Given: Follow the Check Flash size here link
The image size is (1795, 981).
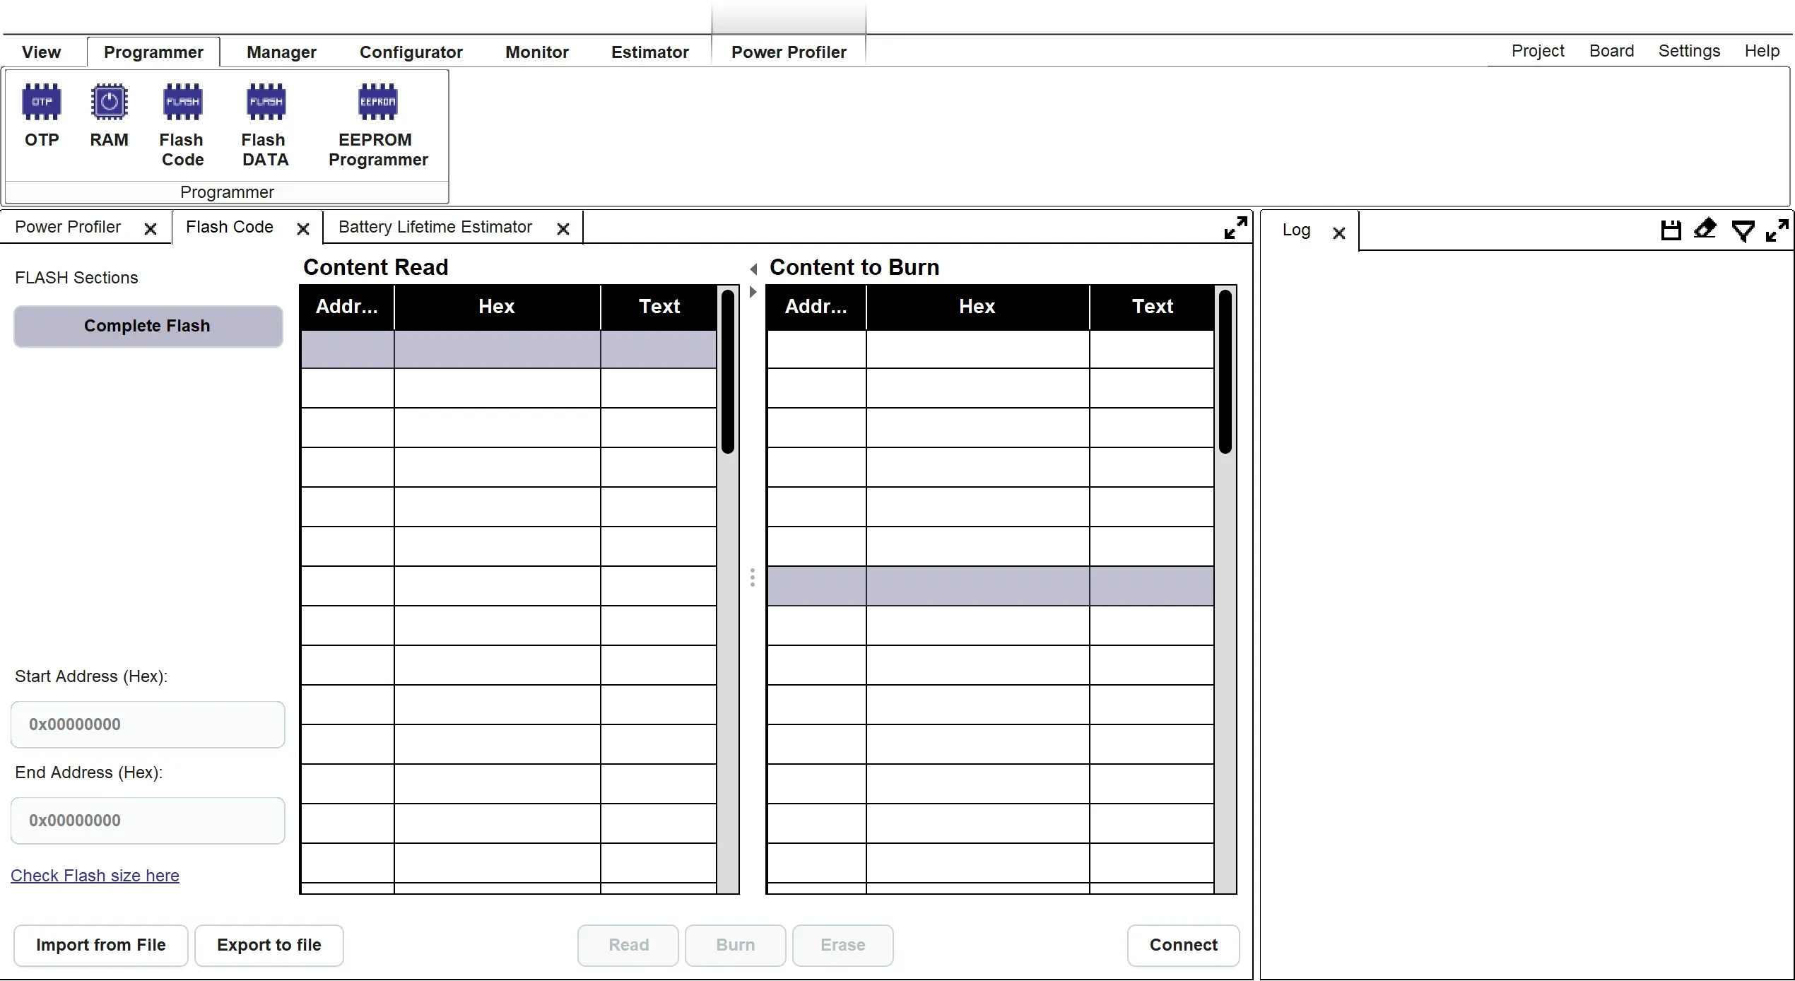Looking at the screenshot, I should (95, 876).
